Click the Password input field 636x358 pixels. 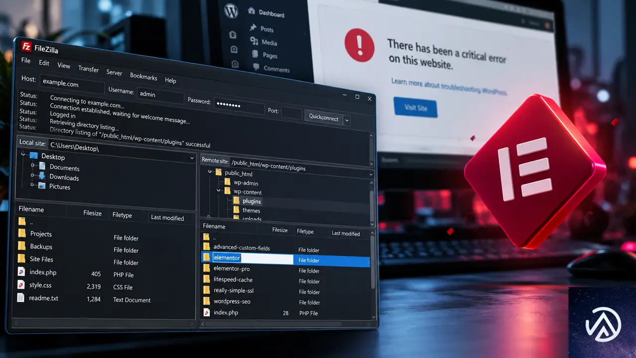pos(238,105)
